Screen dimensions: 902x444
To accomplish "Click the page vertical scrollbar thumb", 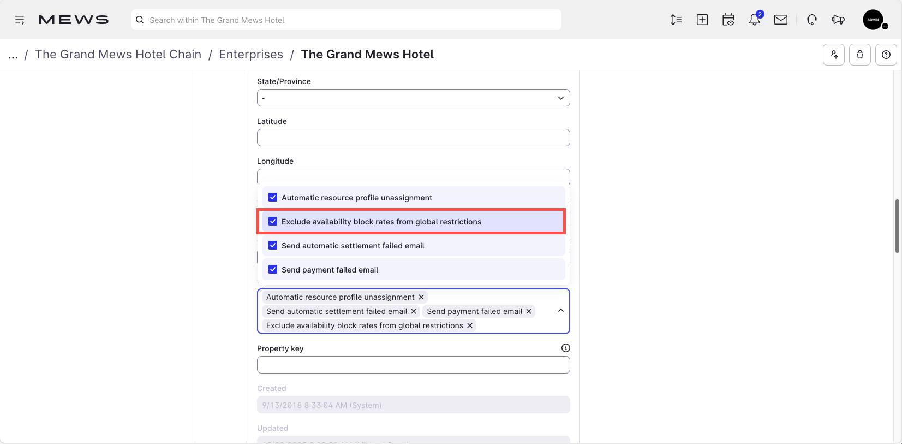I will 897,226.
